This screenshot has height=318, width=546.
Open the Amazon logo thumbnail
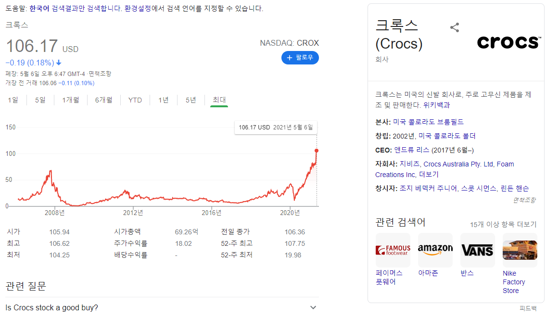pyautogui.click(x=435, y=250)
